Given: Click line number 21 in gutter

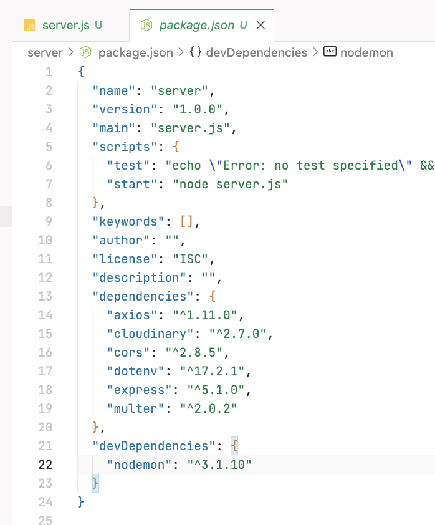Looking at the screenshot, I should click(45, 446).
